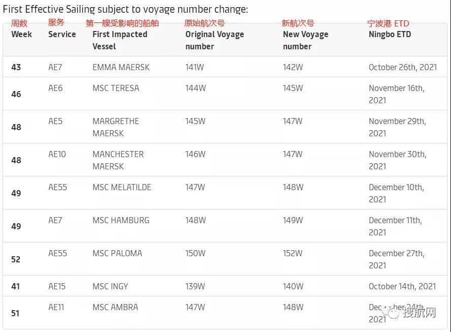The height and width of the screenshot is (332, 451).
Task: Select the MSC INGY vessel cell
Action: coord(110,286)
